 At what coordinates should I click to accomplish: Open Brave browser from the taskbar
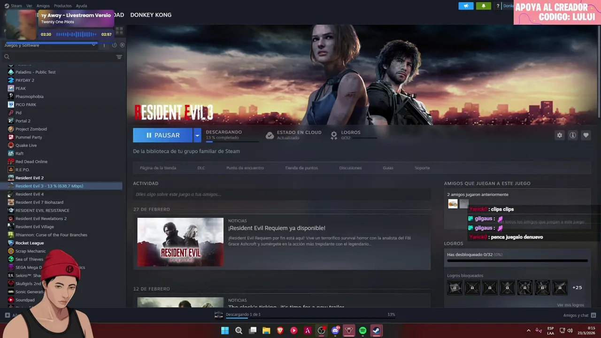tap(280, 330)
